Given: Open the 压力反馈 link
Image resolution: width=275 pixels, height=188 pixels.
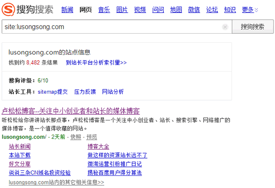Looking at the screenshot, I should click(x=85, y=92).
